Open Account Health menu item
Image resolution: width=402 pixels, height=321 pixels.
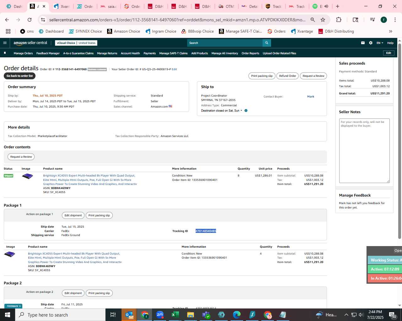coord(130,53)
